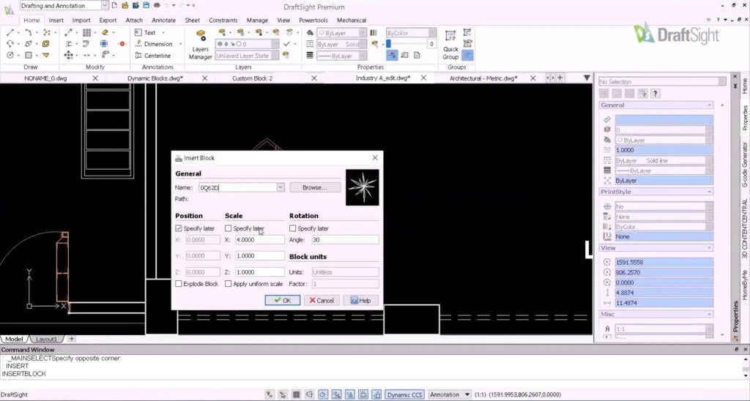The width and height of the screenshot is (750, 401).
Task: Click the DraftSight application menu logo
Action: point(9,10)
